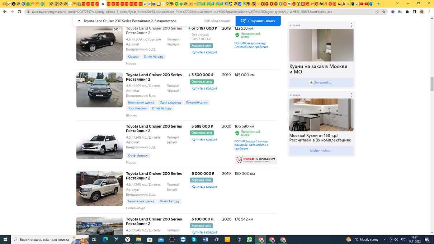434x244 pixels.
Task: Click Безопасная сделка tag on Екатеринбург listing
Action: (141, 201)
